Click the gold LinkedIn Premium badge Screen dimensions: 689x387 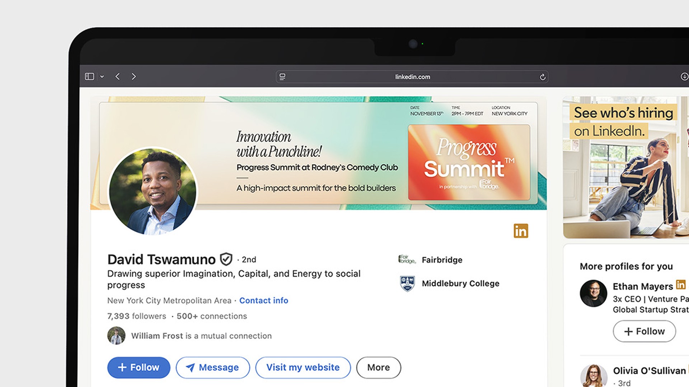click(520, 231)
